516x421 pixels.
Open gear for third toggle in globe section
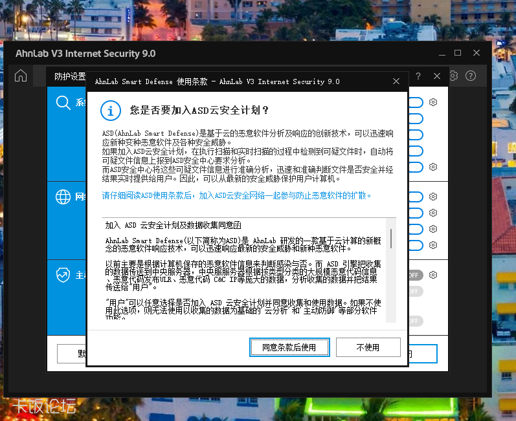433,229
